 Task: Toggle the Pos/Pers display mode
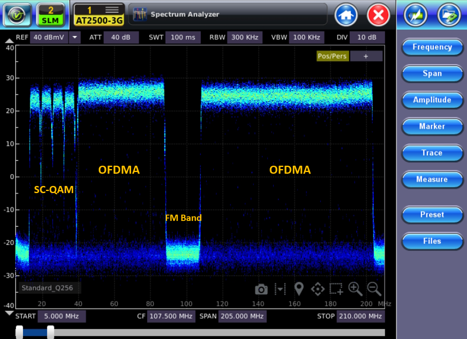point(332,56)
